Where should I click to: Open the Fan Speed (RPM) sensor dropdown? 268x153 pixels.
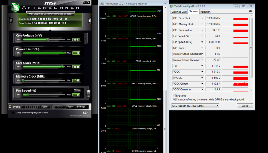pyautogui.click(x=202, y=42)
